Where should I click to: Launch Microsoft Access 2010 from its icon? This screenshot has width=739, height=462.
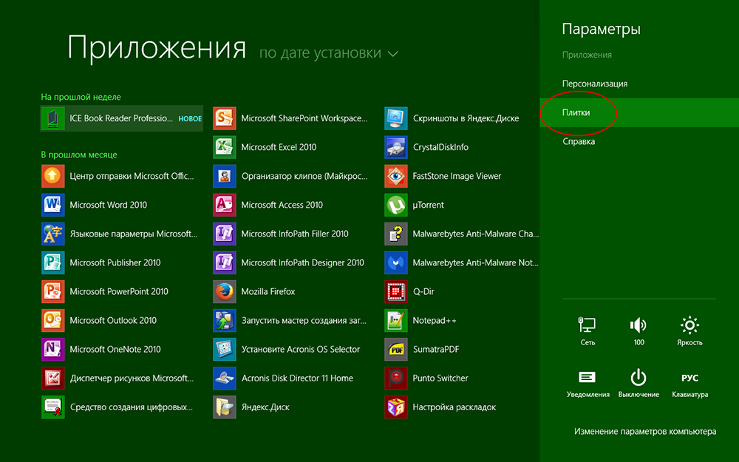(225, 205)
